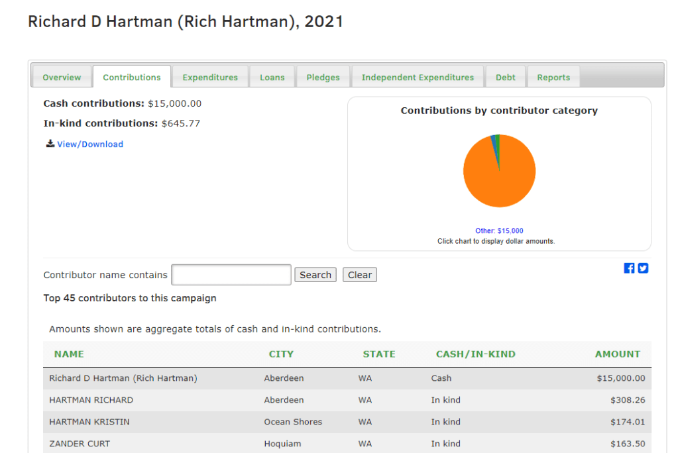Open the Reports tab
The height and width of the screenshot is (453, 678).
coord(553,77)
